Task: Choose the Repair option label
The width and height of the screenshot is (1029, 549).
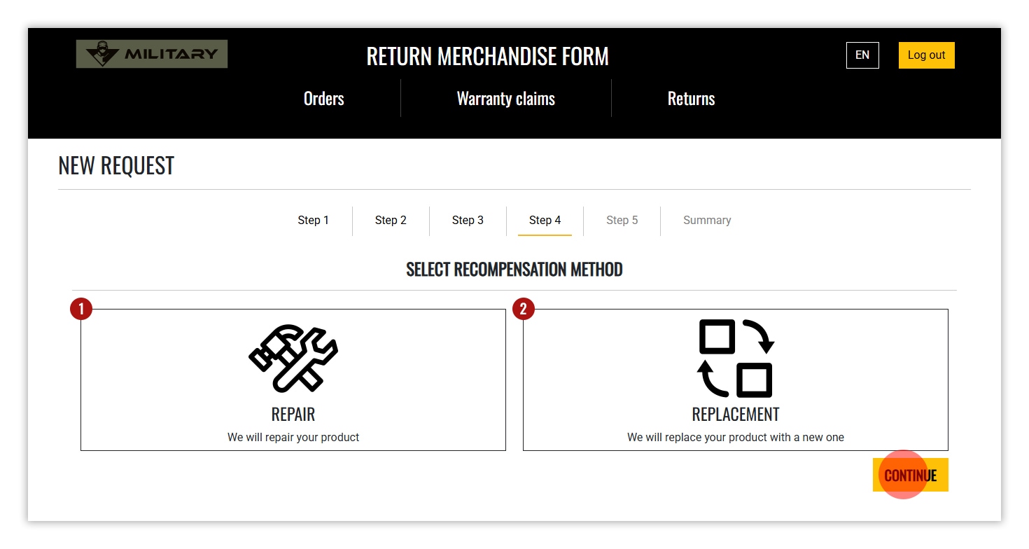Action: 293,414
